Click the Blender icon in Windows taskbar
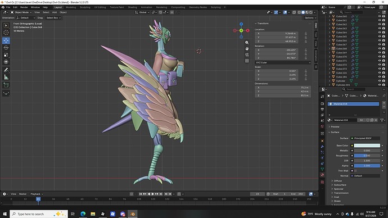Viewport: 388px width, 218px height. click(133, 214)
